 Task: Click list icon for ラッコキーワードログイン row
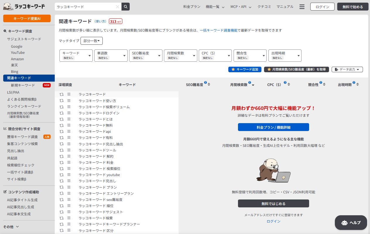click(69, 113)
